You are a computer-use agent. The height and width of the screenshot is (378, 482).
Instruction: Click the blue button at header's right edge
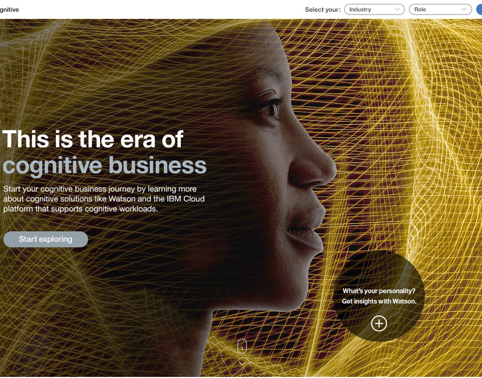(x=479, y=10)
